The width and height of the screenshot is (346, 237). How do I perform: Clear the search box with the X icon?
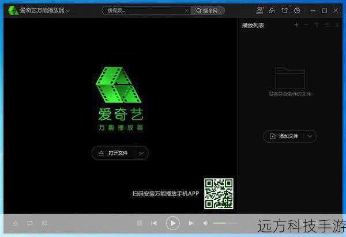[x=187, y=10]
